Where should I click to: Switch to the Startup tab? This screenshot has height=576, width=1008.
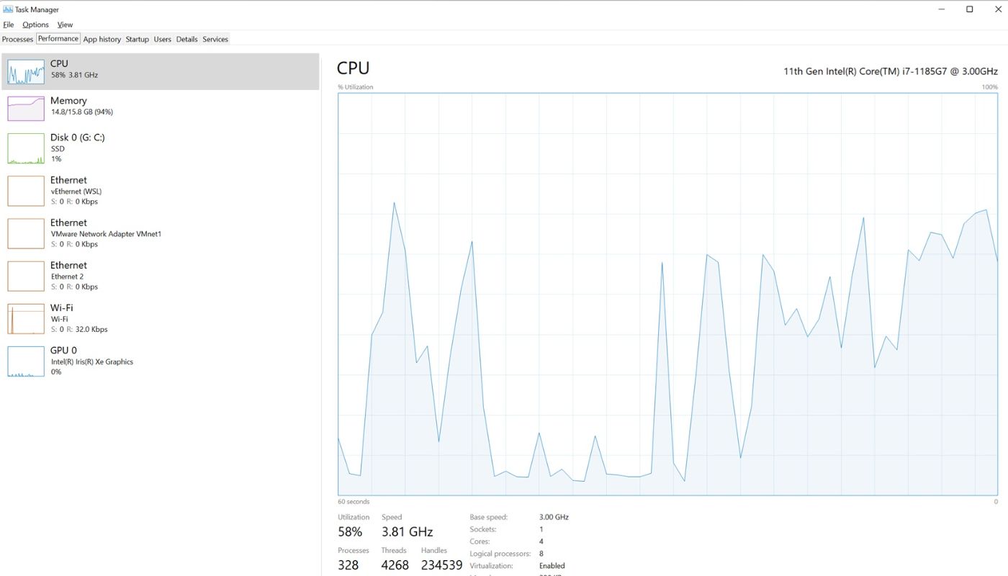point(137,39)
